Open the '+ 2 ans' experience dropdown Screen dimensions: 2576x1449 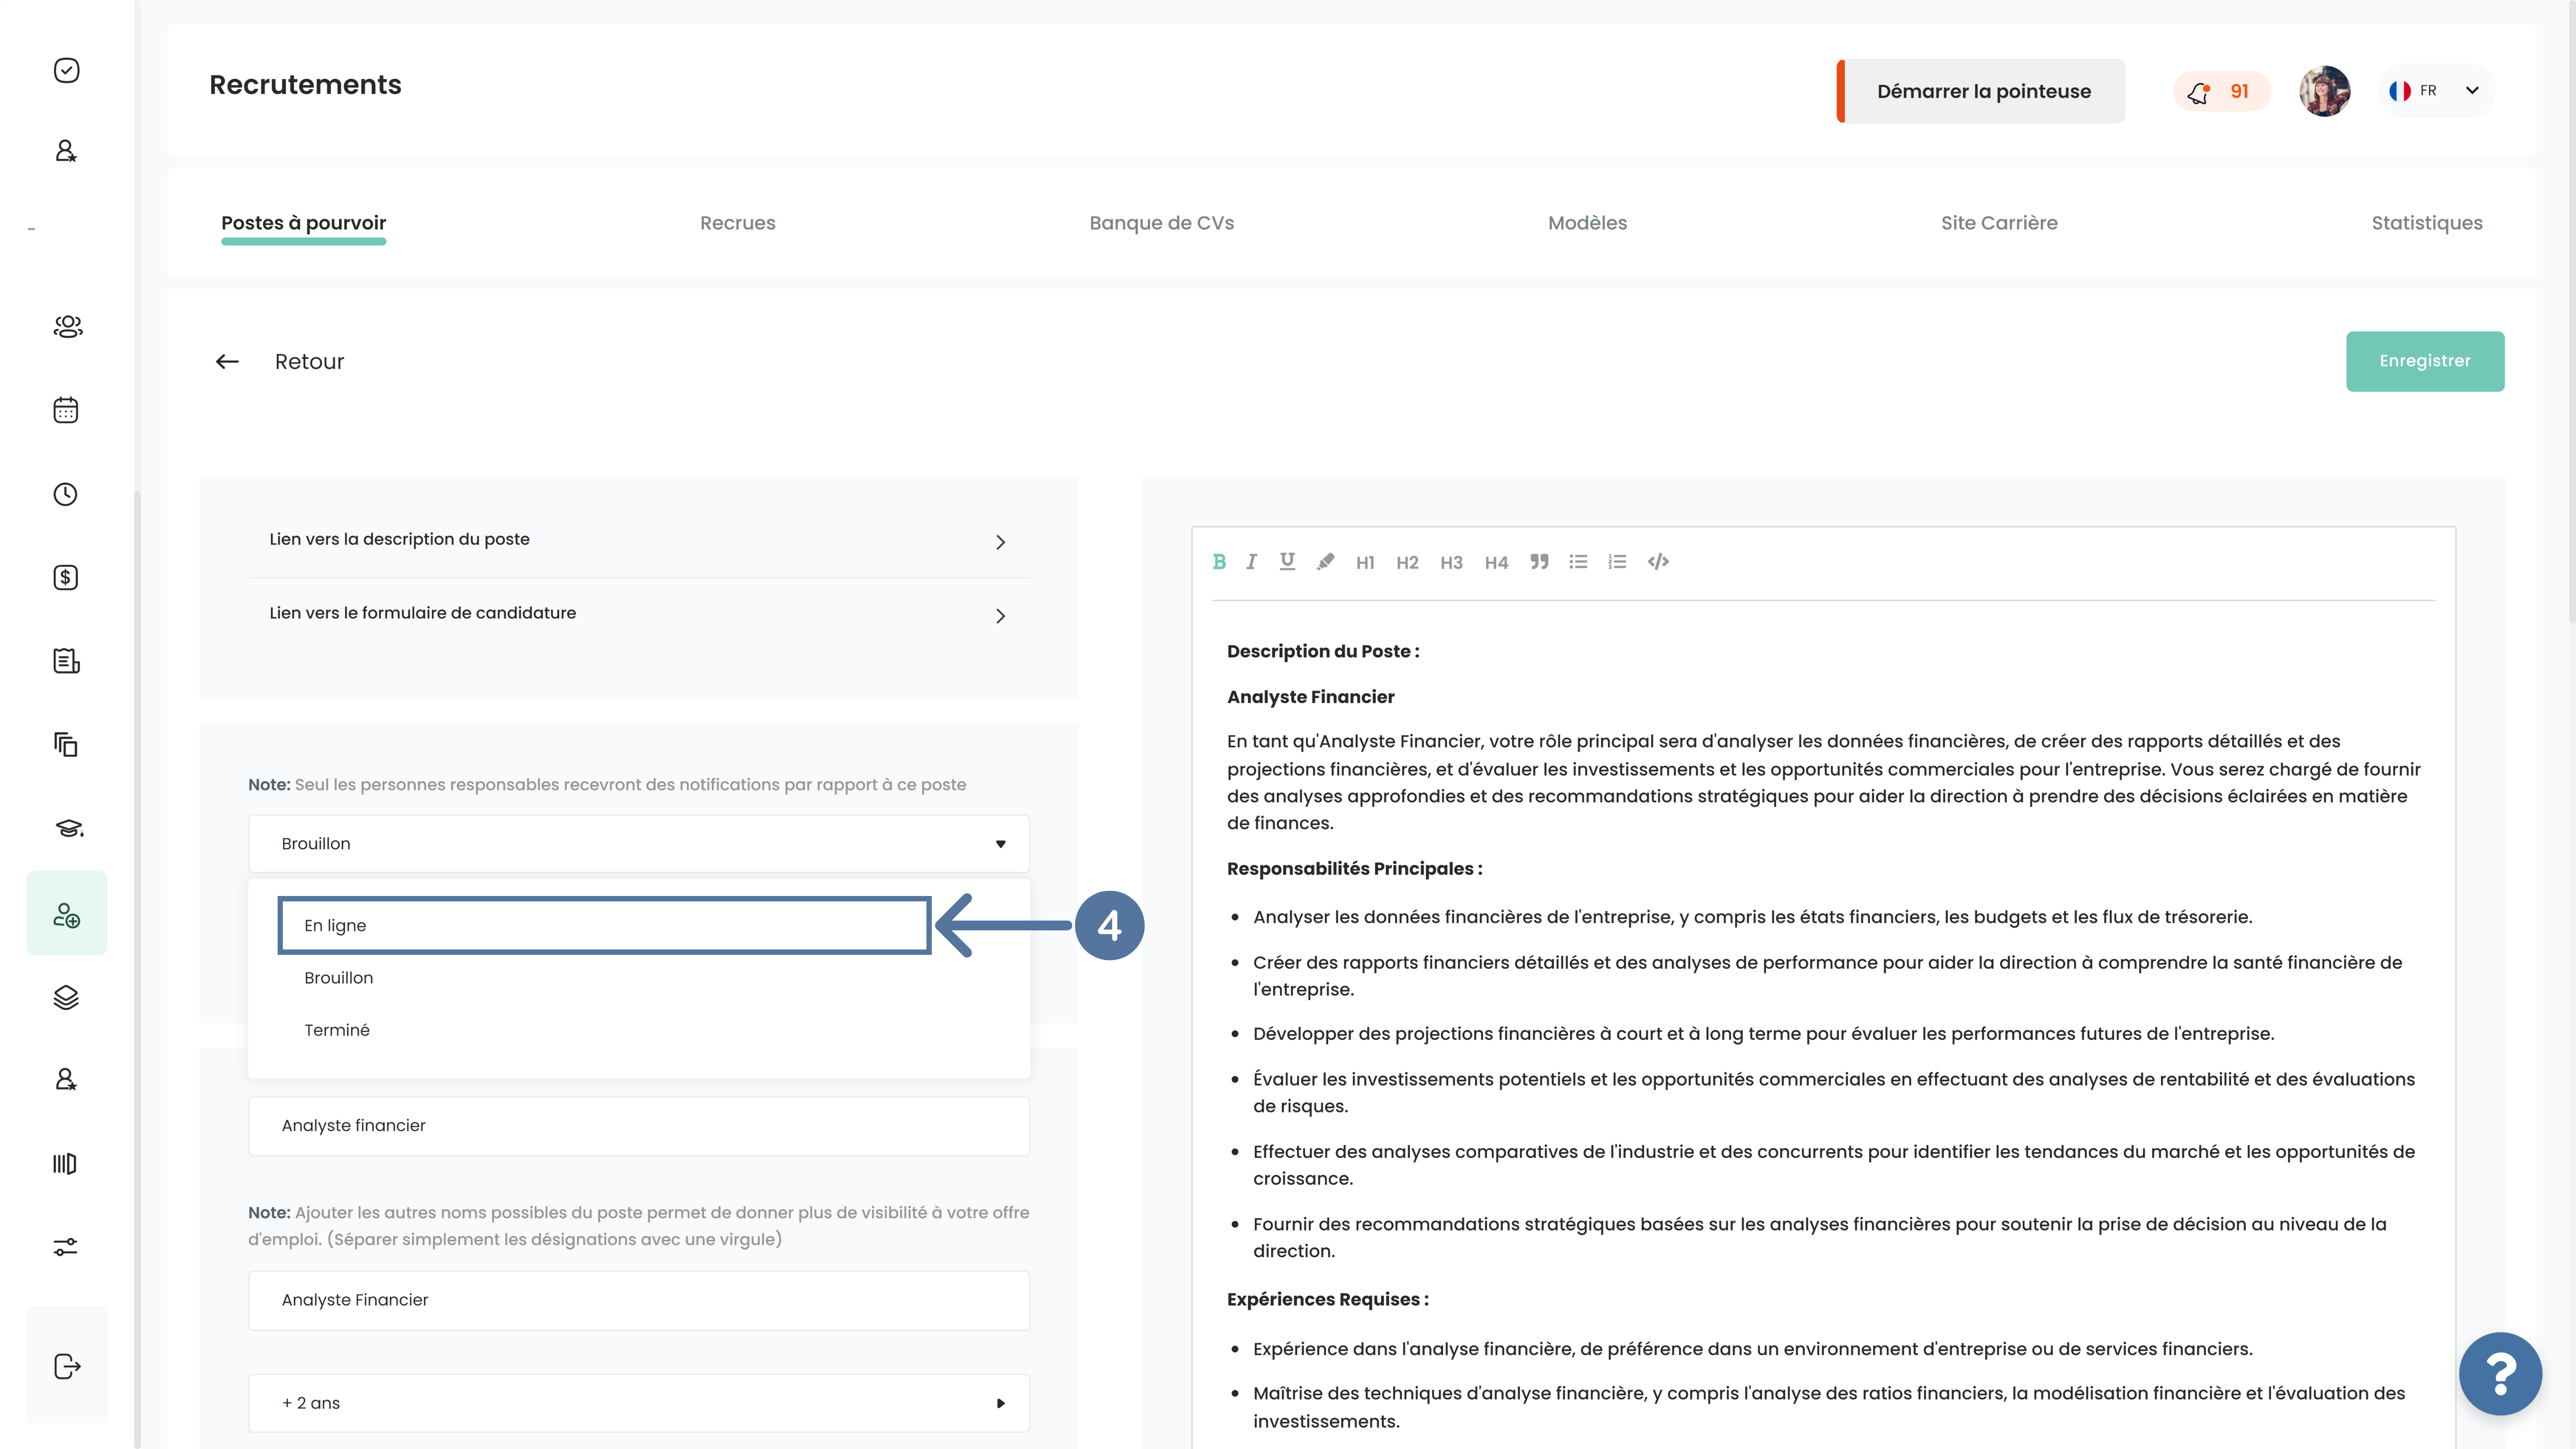[x=639, y=1403]
